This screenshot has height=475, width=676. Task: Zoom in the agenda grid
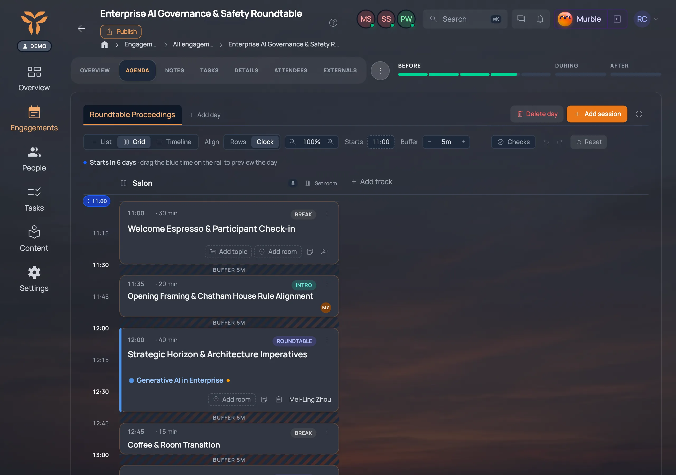point(330,142)
